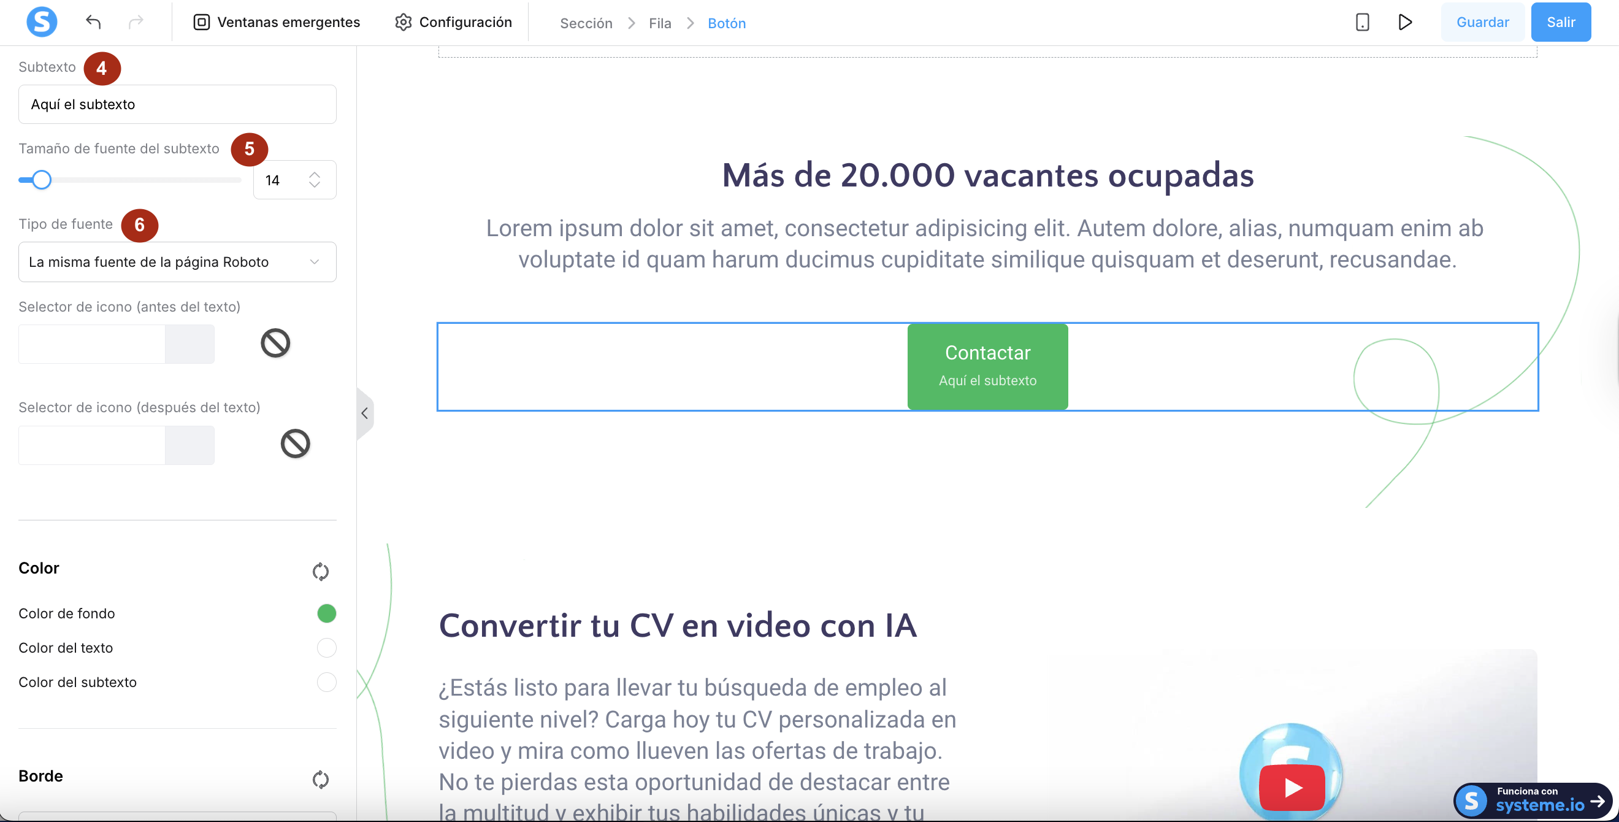This screenshot has height=822, width=1619.
Task: Open the green Color de fondo swatch
Action: (327, 613)
